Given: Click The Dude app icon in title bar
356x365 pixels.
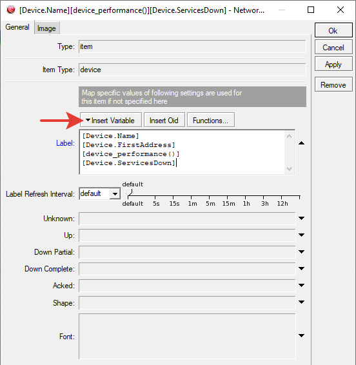Looking at the screenshot, I should (11, 10).
